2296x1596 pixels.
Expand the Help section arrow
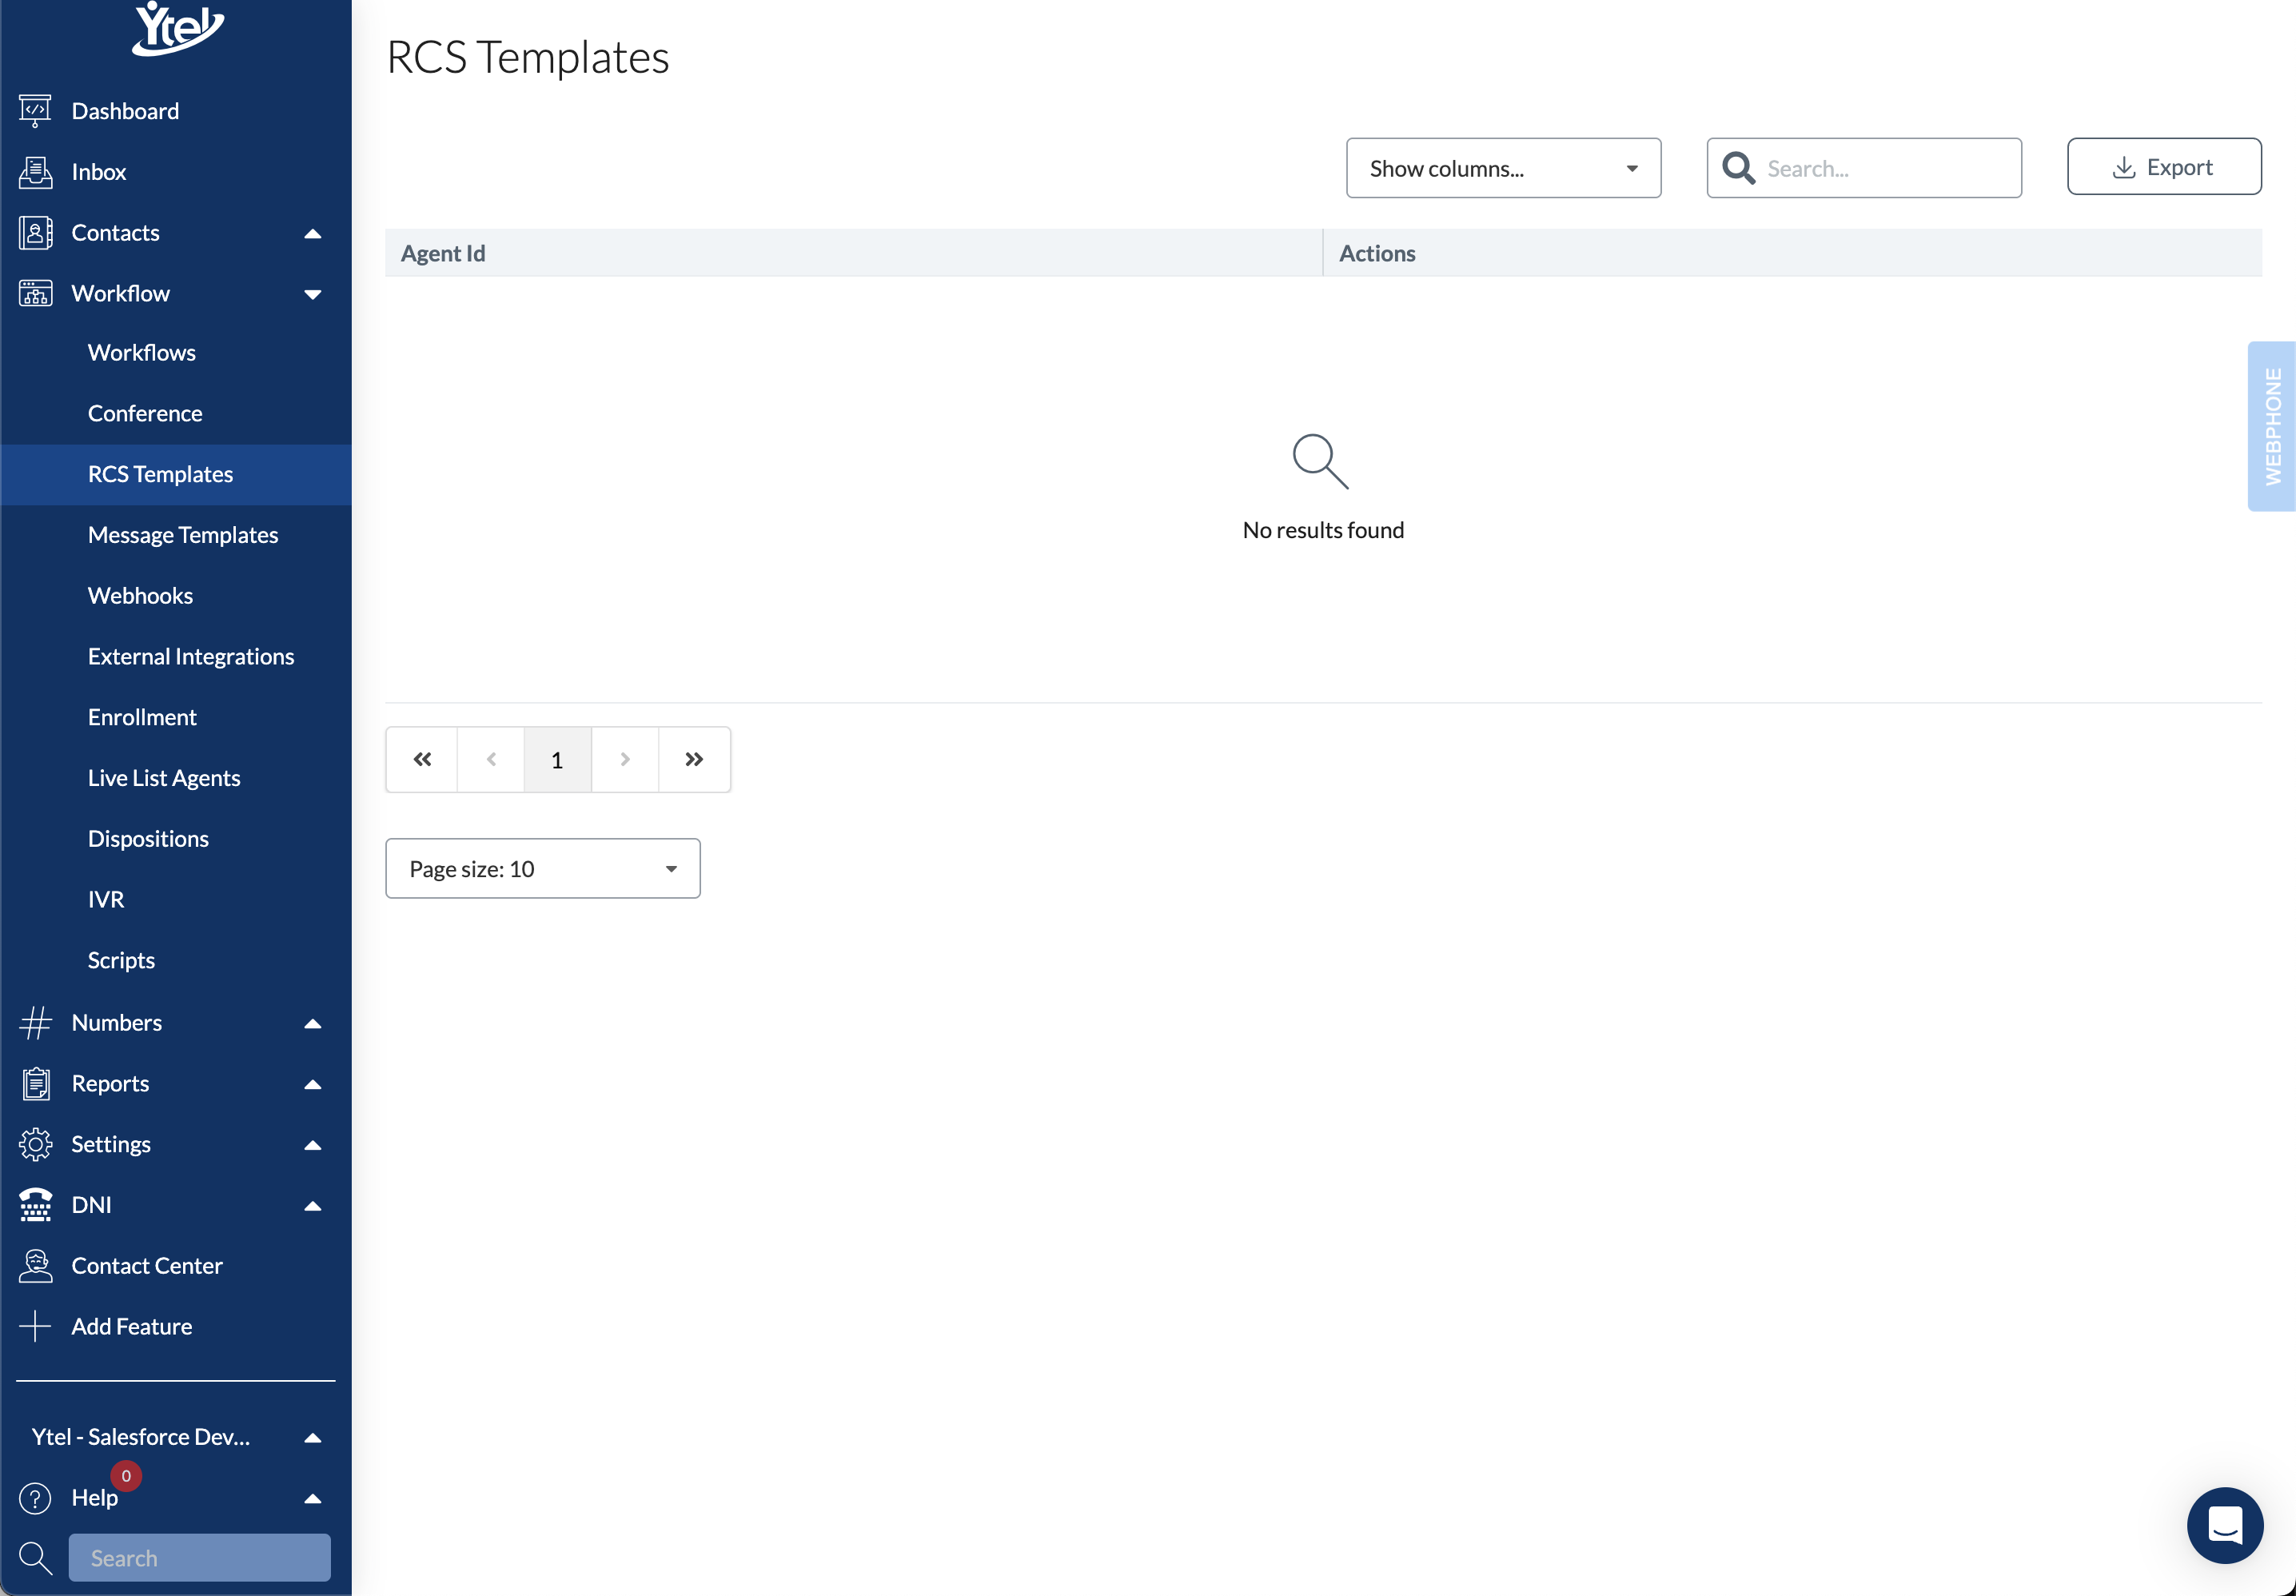tap(312, 1498)
